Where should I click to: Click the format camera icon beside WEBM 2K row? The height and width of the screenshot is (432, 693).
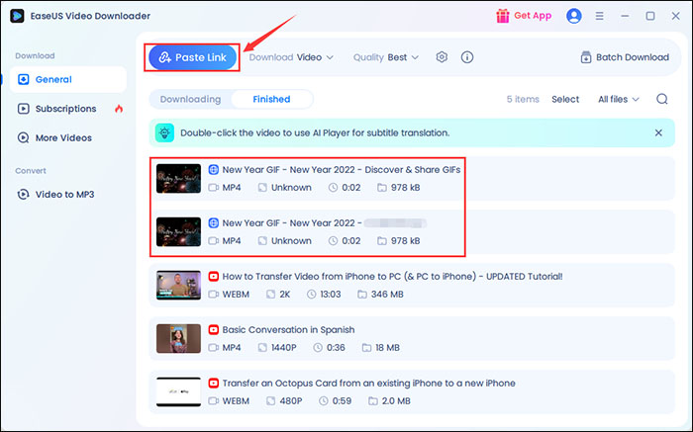[214, 295]
